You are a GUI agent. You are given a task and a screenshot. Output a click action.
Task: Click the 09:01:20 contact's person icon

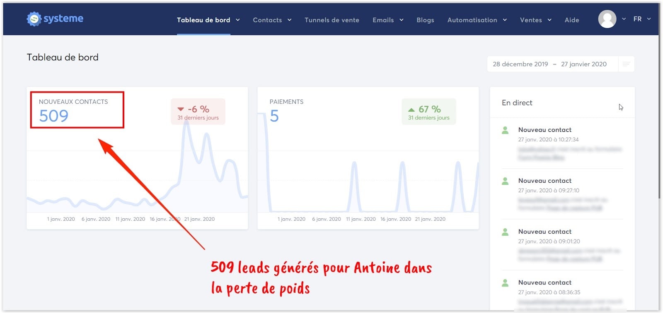[505, 232]
